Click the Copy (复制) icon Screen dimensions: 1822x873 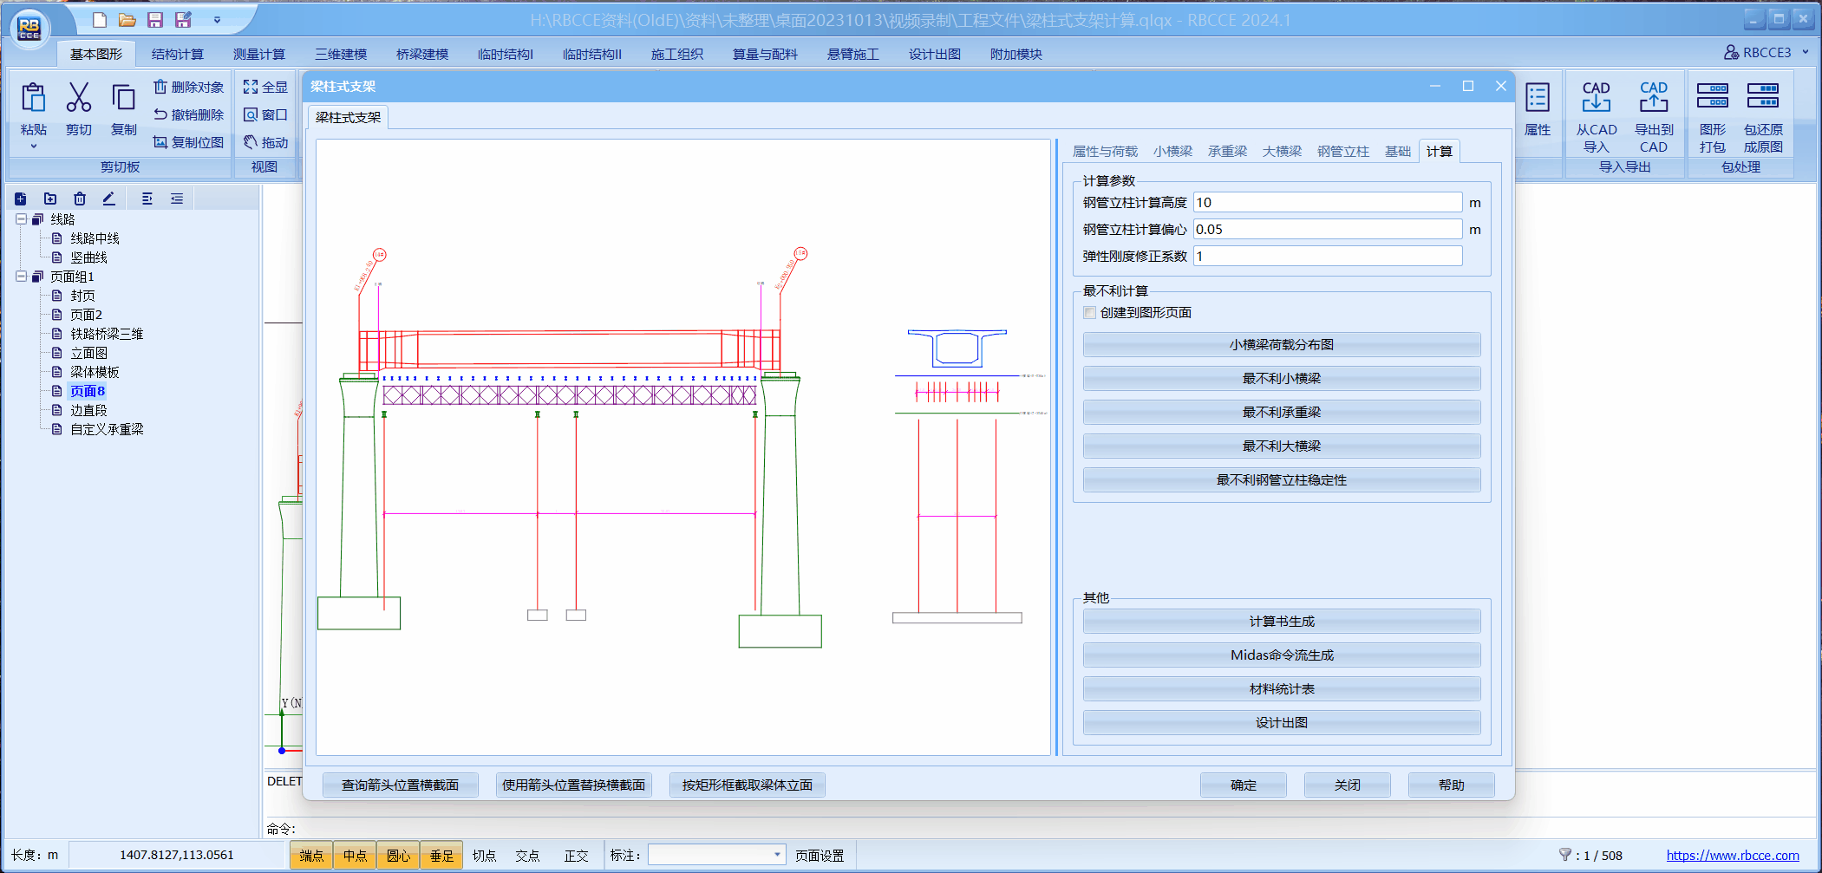pos(123,99)
